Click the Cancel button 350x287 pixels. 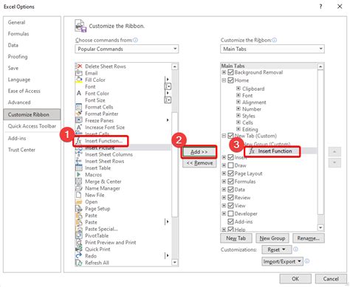pyautogui.click(x=331, y=279)
